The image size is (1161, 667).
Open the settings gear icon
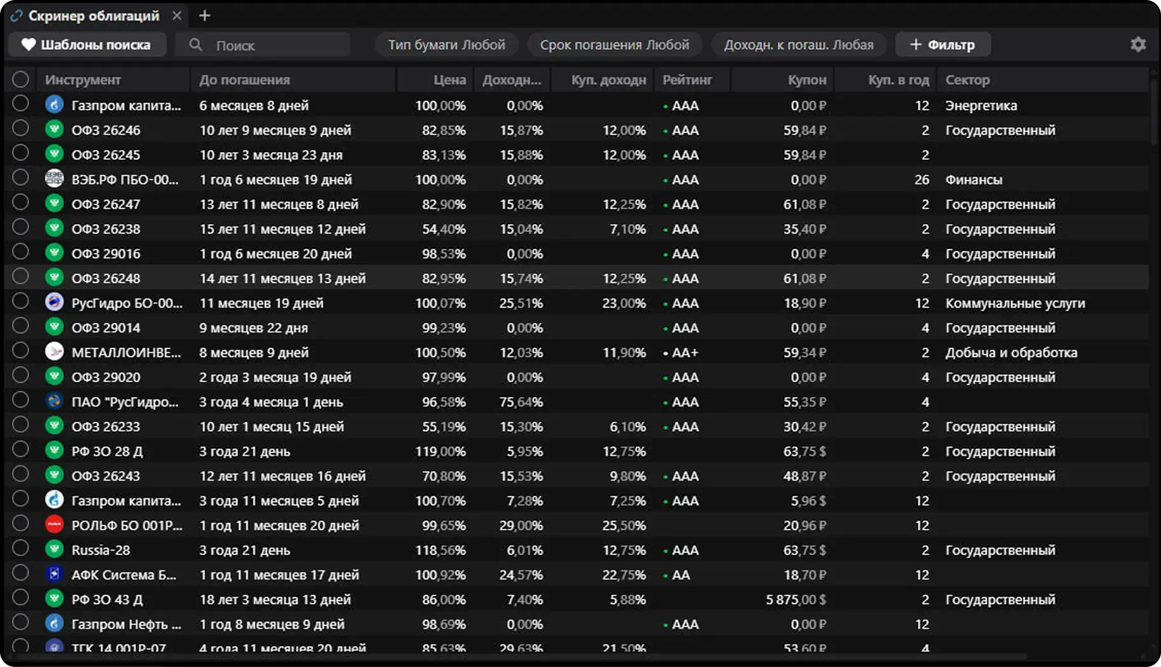(1138, 45)
